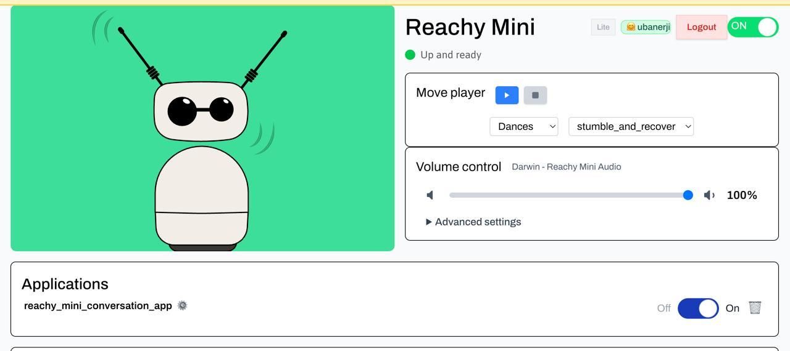Expand Advanced settings
The image size is (790, 351).
pos(473,222)
